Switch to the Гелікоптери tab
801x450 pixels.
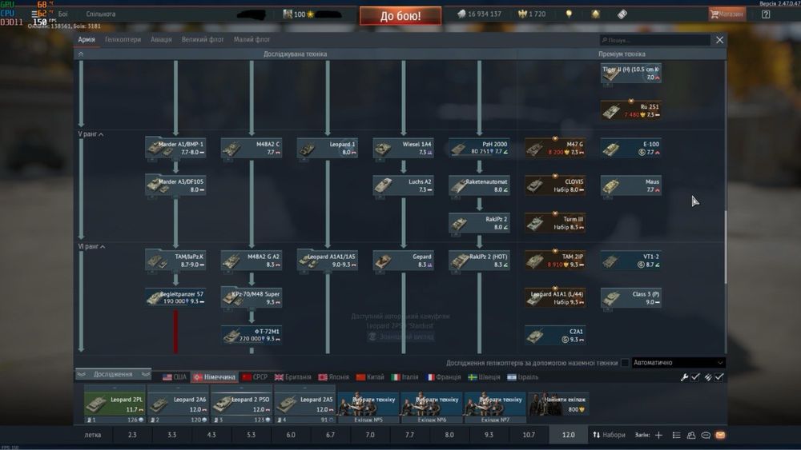tap(123, 39)
